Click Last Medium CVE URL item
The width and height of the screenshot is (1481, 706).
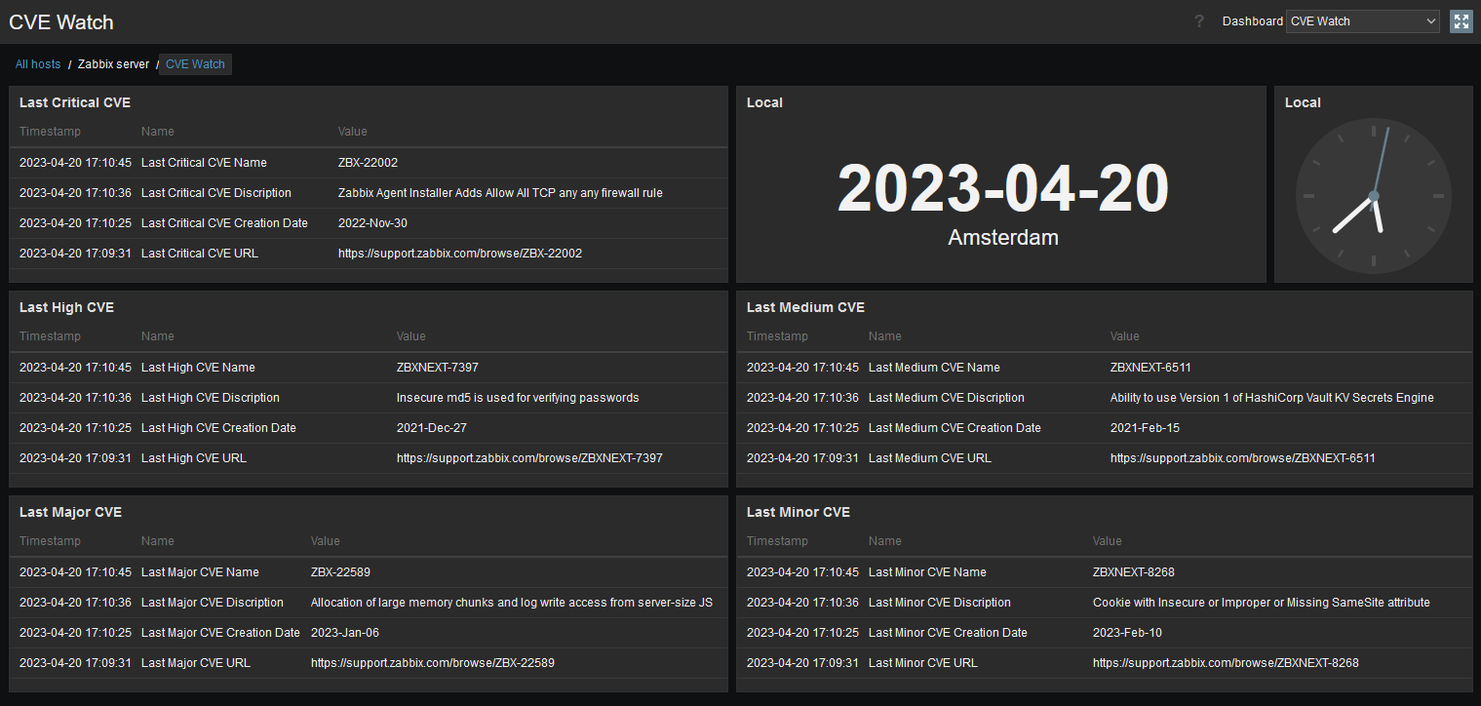[930, 458]
